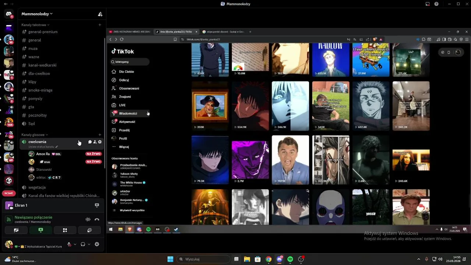471x265 pixels.
Task: Toggle noise suppression in voice panel
Action: (x=88, y=219)
